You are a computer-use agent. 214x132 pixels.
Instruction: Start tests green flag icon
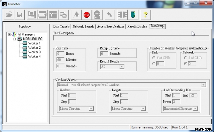76,15
